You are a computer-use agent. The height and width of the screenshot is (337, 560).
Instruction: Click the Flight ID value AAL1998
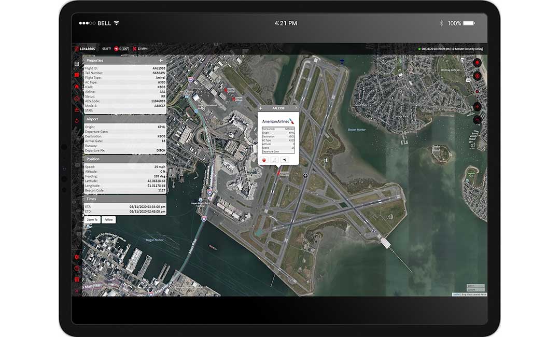pyautogui.click(x=159, y=68)
